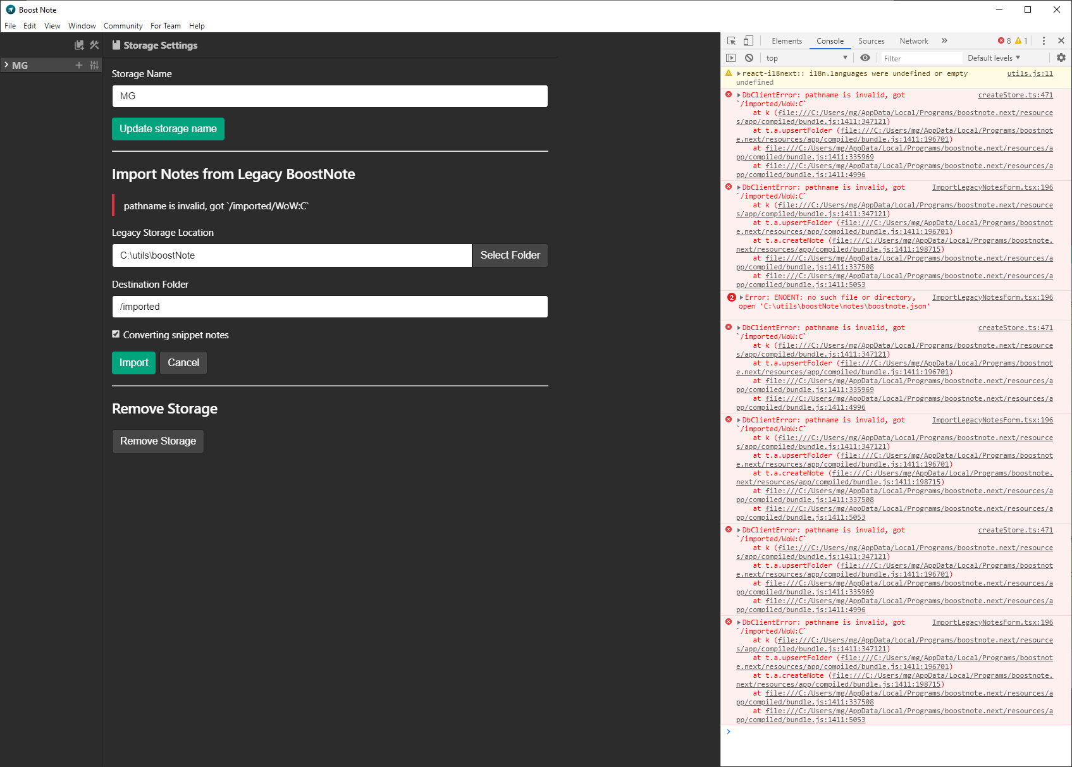Open the File menu
This screenshot has height=767, width=1072.
(x=10, y=26)
